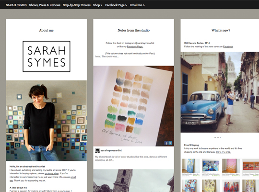The image size is (259, 192).
Task: Open the Facebook link under Old Havana Series
Action: tap(228, 46)
